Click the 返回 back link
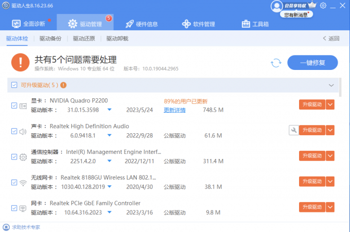Screen dimensions: 350x232 331,39
